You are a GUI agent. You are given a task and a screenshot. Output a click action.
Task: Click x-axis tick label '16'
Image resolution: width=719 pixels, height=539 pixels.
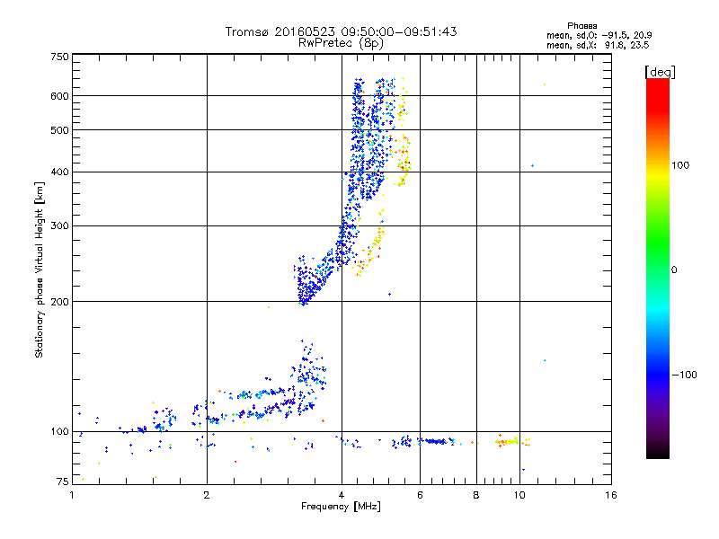point(611,495)
